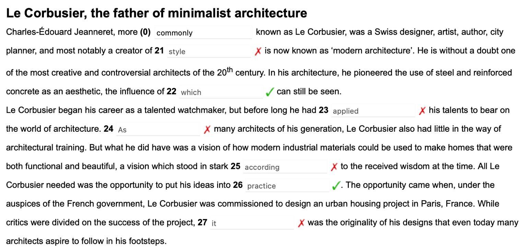Focus the gap 24 input showing 'As'
Screen dimensions: 520x248
158,130
